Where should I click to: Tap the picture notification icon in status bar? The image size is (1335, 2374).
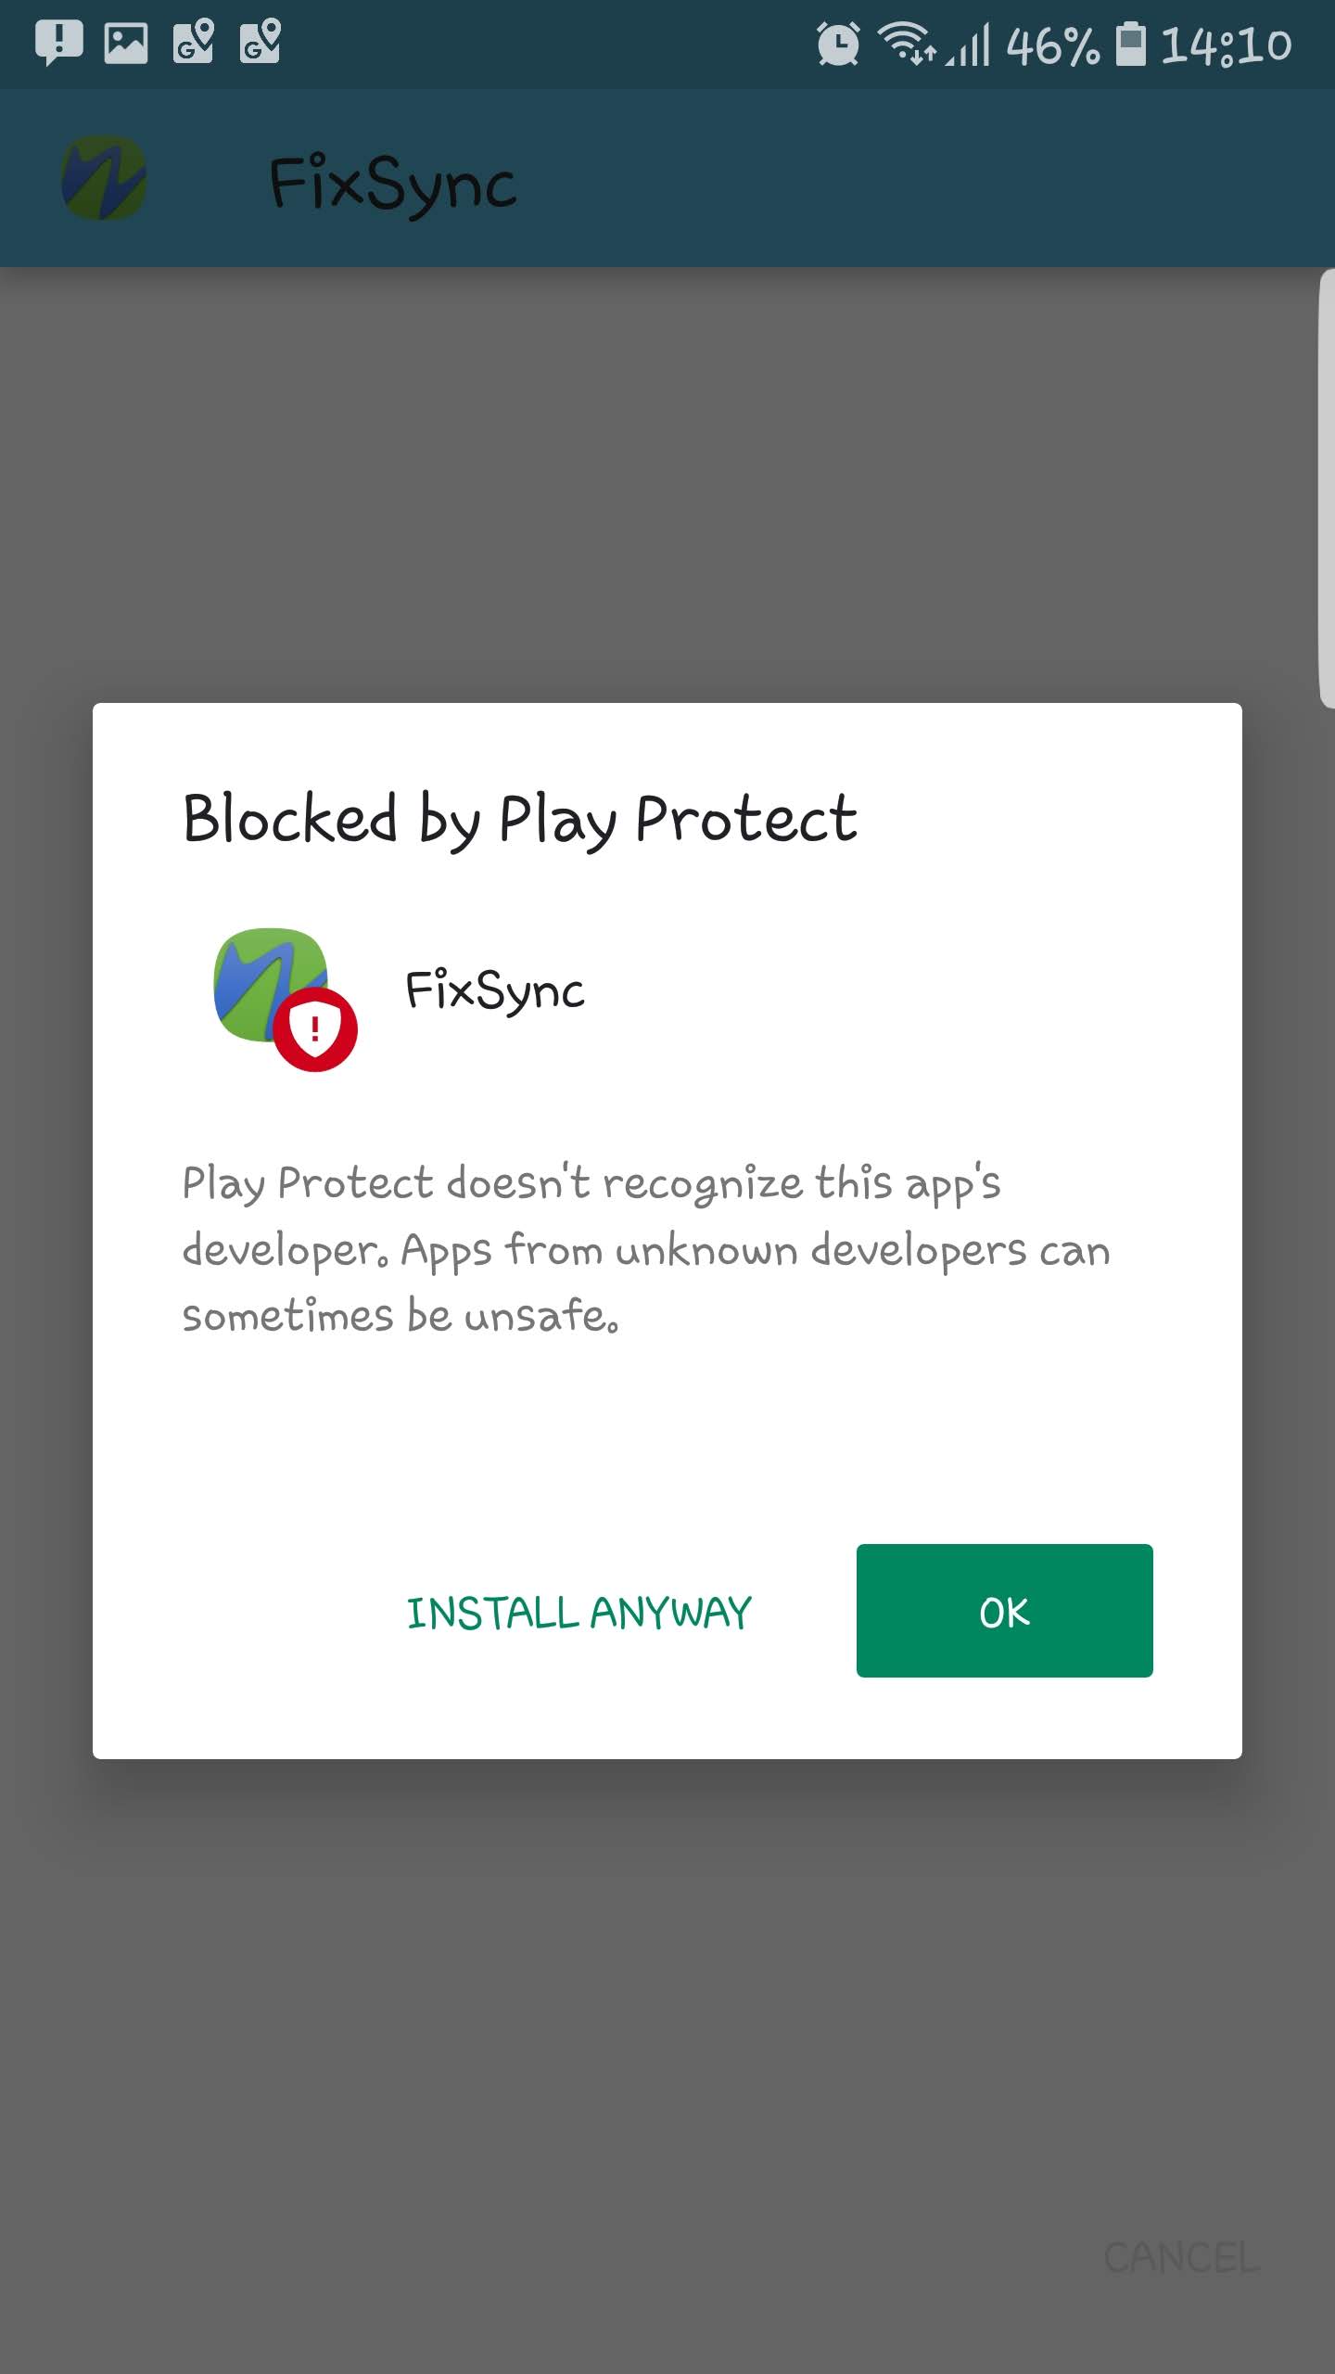pos(126,43)
